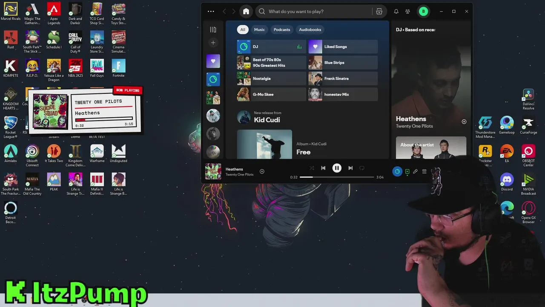This screenshot has height=307, width=545.
Task: Focus the 'What do you want to play?' search
Action: pyautogui.click(x=313, y=12)
